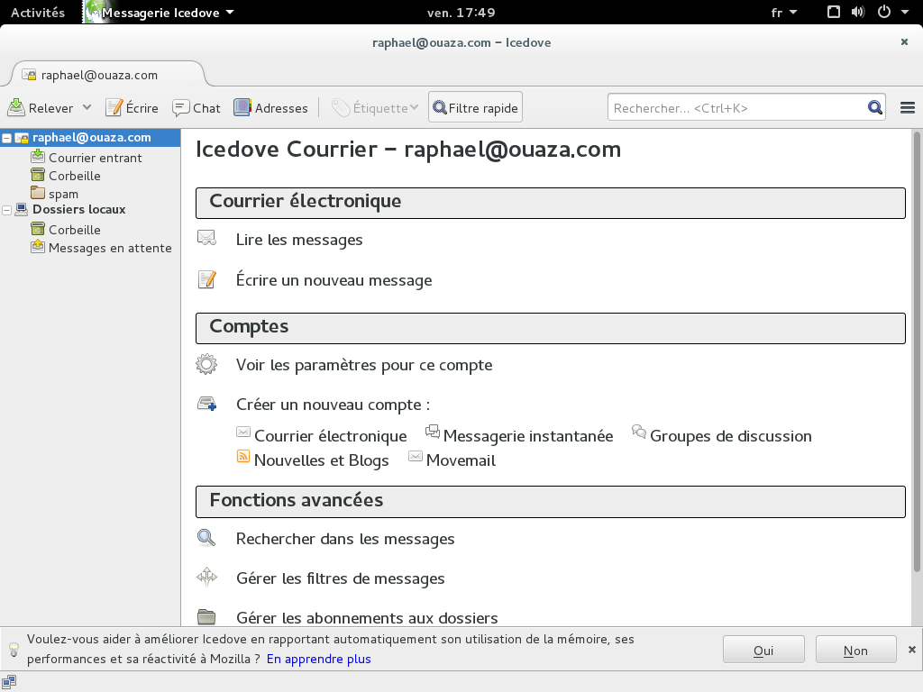
Task: Click the Écrire compose pencil icon
Action: click(114, 108)
